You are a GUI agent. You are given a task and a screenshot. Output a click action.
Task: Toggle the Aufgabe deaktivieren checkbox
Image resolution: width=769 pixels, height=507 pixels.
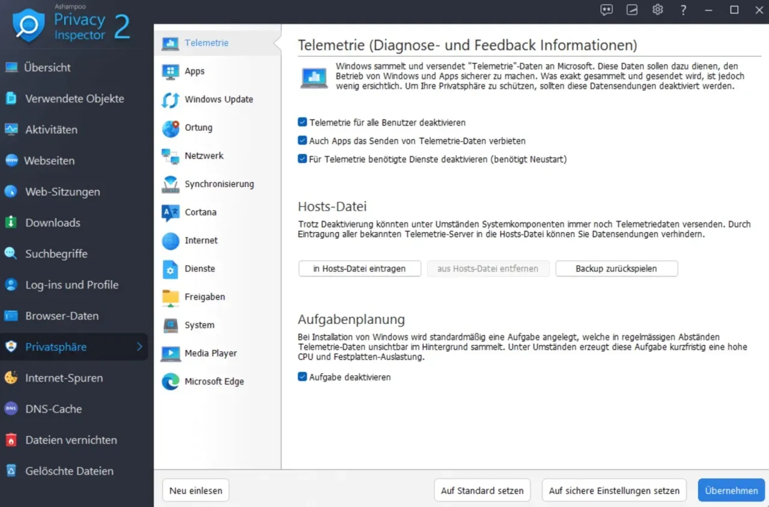click(x=303, y=377)
